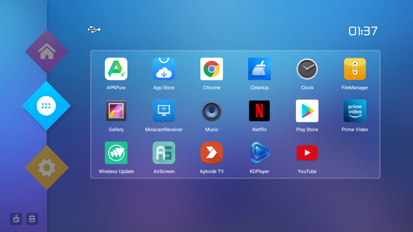Open Wireless Update
The image size is (413, 232).
tap(116, 153)
